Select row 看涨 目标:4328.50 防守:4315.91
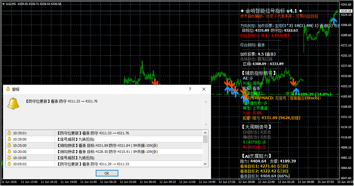Image resolution: width=354 pixels, height=186 pixels. tap(104, 152)
